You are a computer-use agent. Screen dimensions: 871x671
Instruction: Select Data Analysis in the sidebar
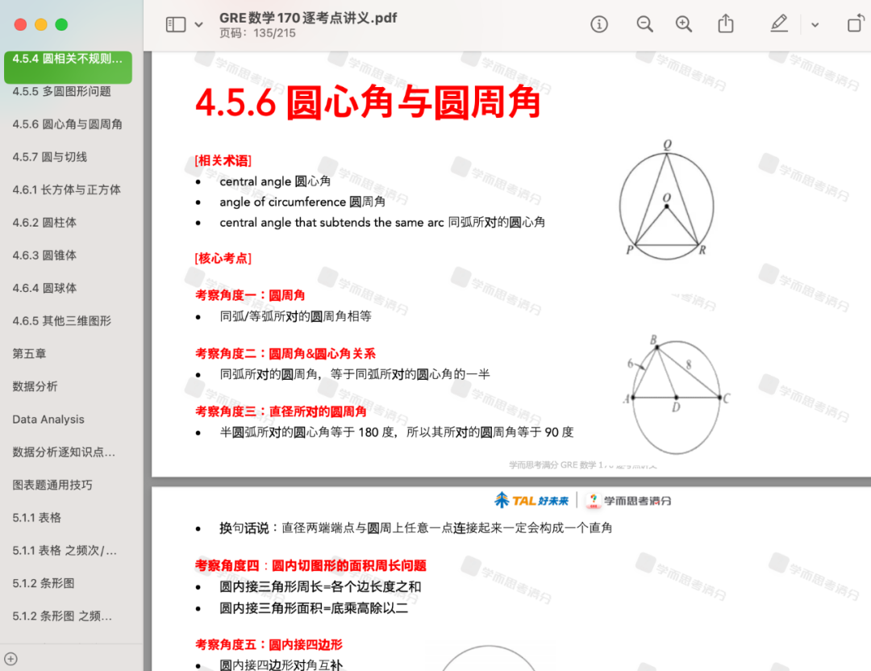tap(48, 419)
